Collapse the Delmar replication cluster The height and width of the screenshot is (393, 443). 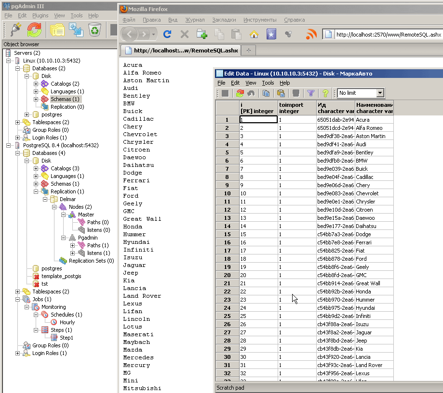tap(45, 199)
